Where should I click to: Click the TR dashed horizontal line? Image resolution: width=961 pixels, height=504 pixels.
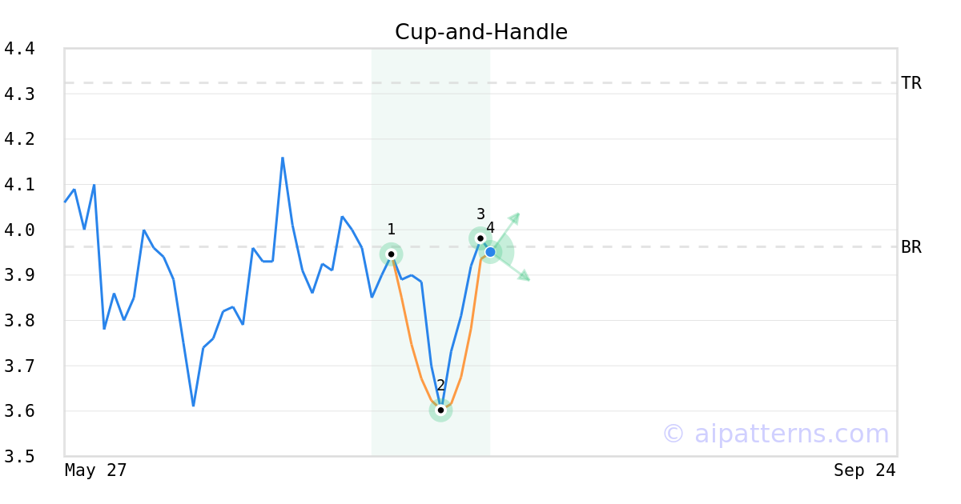click(x=480, y=82)
